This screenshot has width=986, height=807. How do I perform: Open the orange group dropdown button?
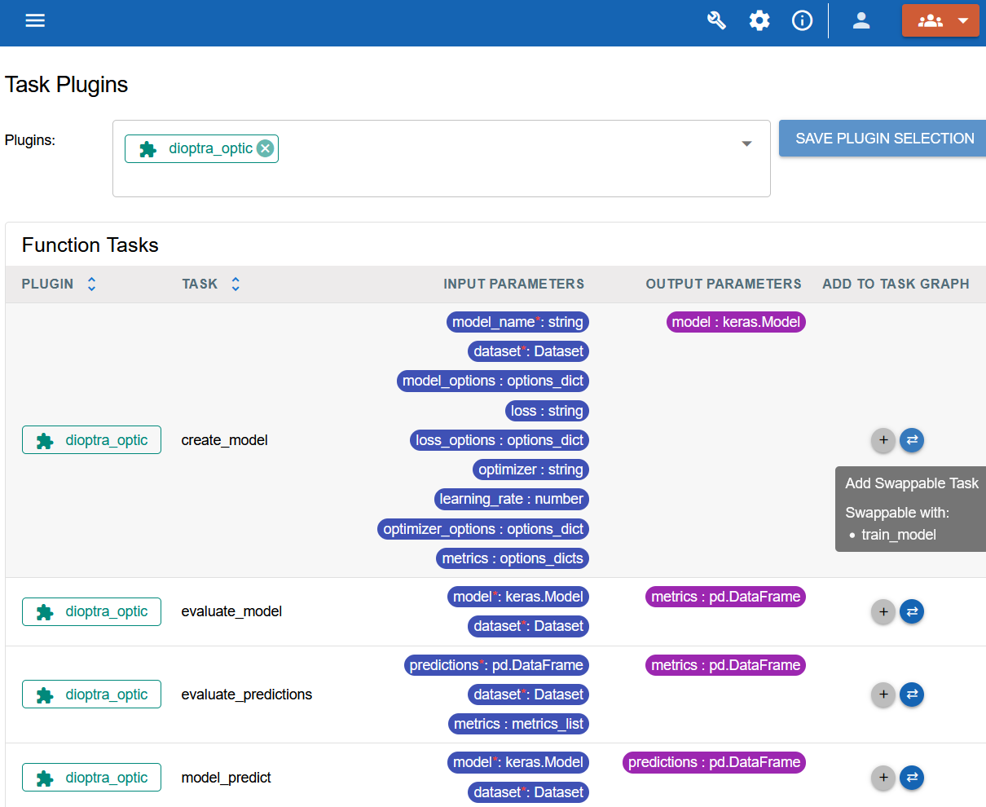click(x=940, y=20)
